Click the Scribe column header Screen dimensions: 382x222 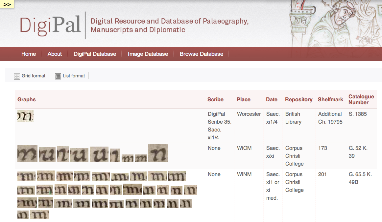tap(215, 100)
